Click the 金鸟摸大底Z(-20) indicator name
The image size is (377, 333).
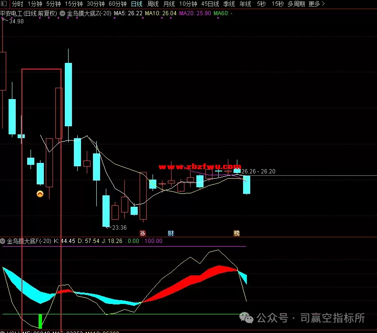click(89, 13)
